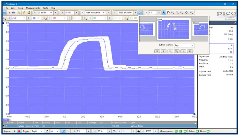Open Channel A options button
239x136 pixels.
(x=4, y=18)
